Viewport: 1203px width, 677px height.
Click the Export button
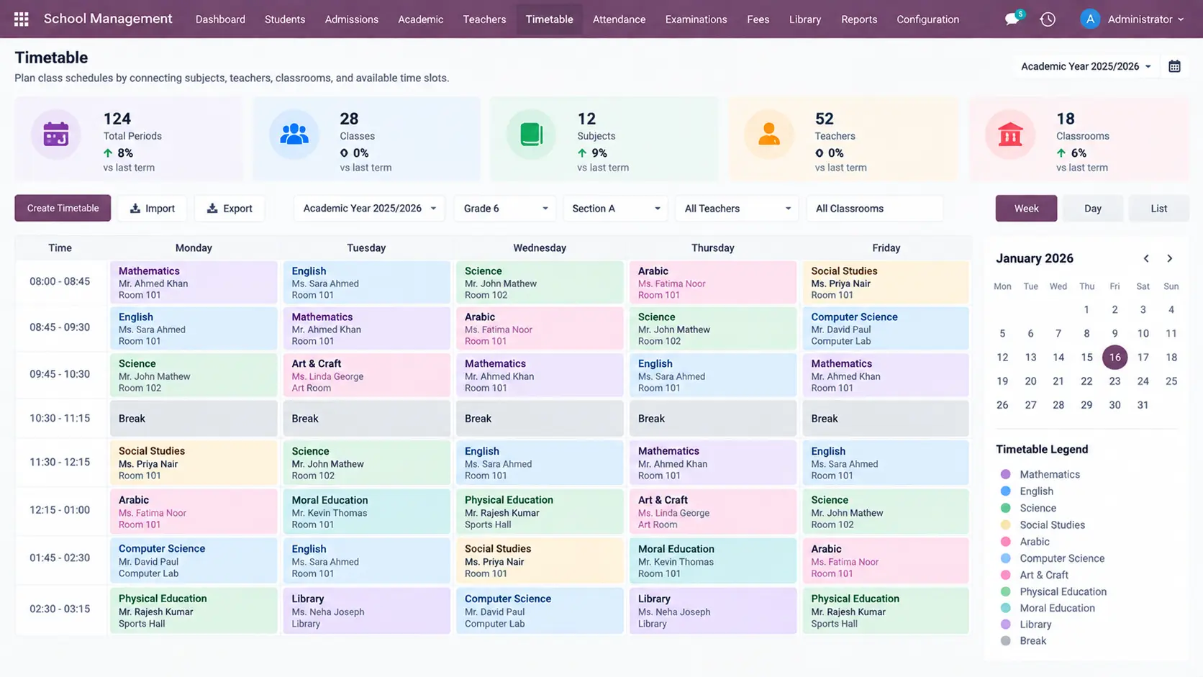[x=230, y=209]
